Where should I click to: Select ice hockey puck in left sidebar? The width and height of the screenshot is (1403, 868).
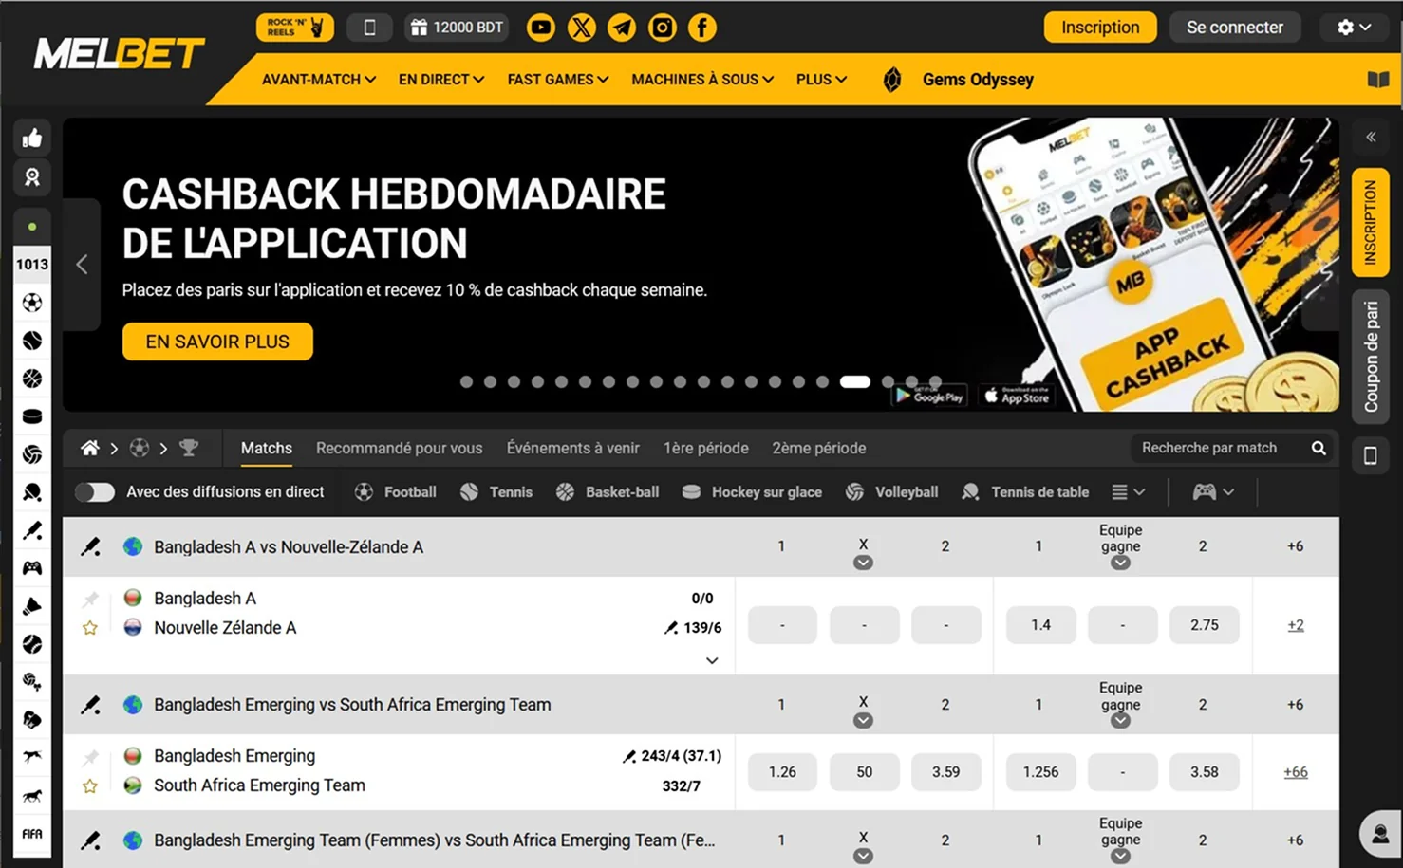point(32,416)
